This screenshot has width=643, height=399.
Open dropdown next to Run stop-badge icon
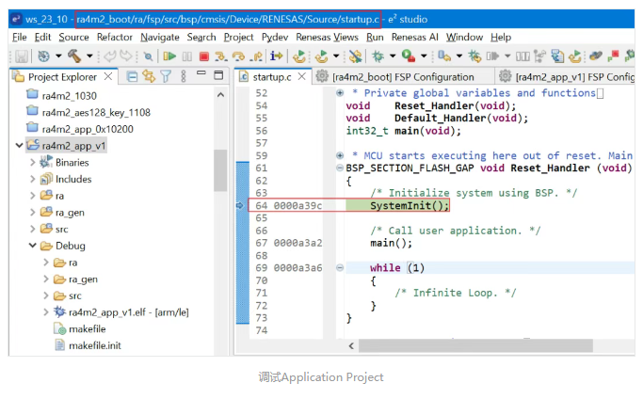424,56
